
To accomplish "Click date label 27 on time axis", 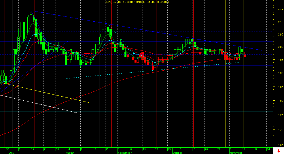I will click(x=219, y=149).
